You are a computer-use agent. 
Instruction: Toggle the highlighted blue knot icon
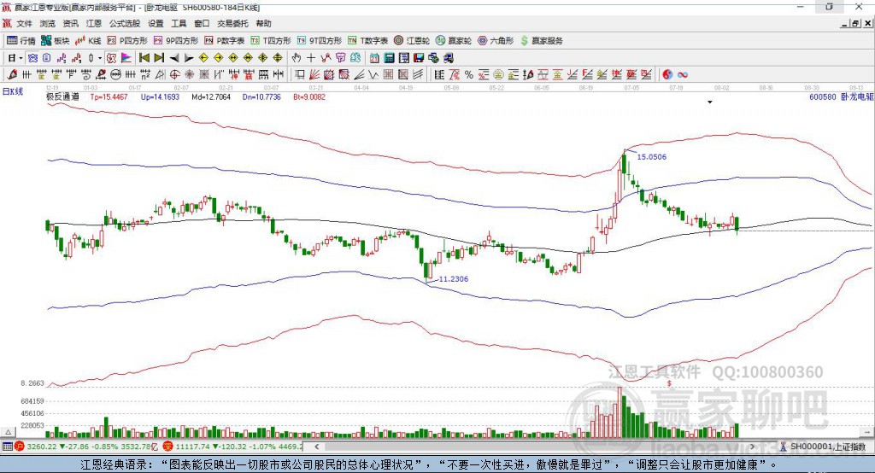32,58
